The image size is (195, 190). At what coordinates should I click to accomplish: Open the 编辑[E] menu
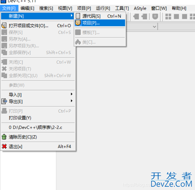point(27,8)
